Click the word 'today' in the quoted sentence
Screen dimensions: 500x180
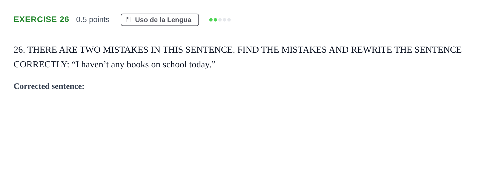tap(199, 65)
